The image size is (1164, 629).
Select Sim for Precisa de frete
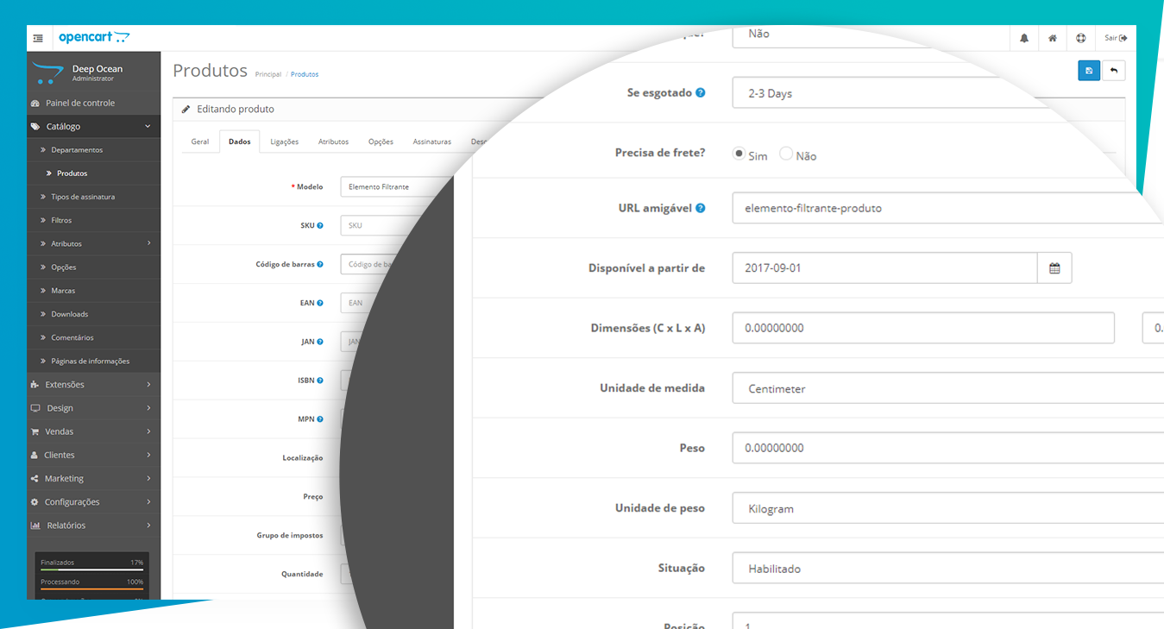click(739, 154)
